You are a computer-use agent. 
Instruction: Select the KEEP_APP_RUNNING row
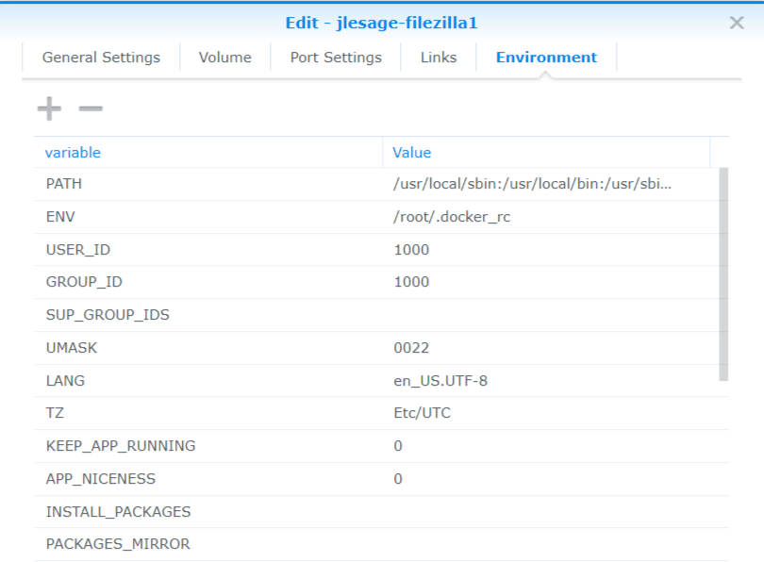[189, 446]
